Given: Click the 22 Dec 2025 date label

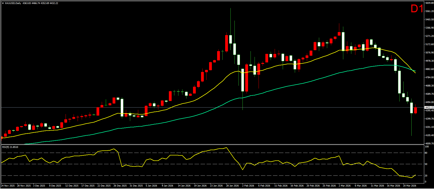Looking at the screenshot, I should (x=104, y=186).
